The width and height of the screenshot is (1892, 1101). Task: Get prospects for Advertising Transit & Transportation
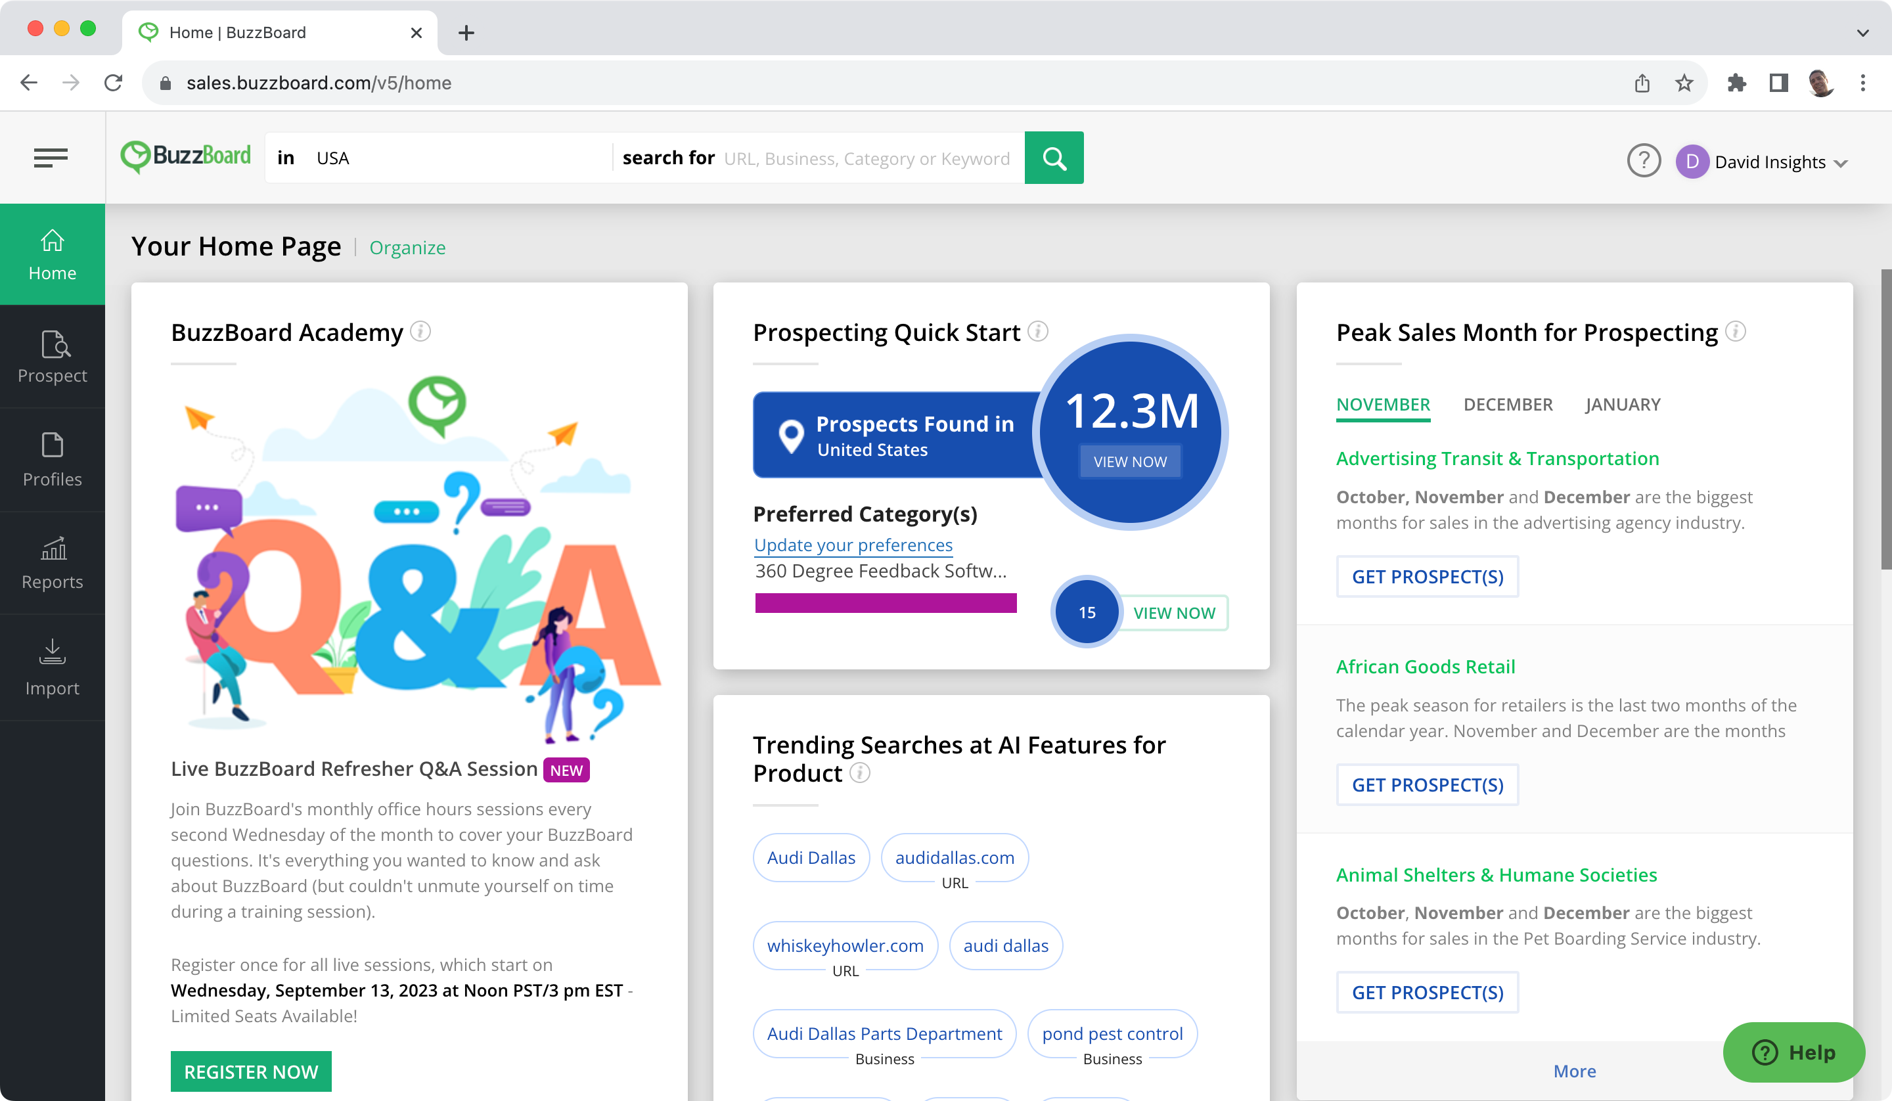pyautogui.click(x=1428, y=577)
